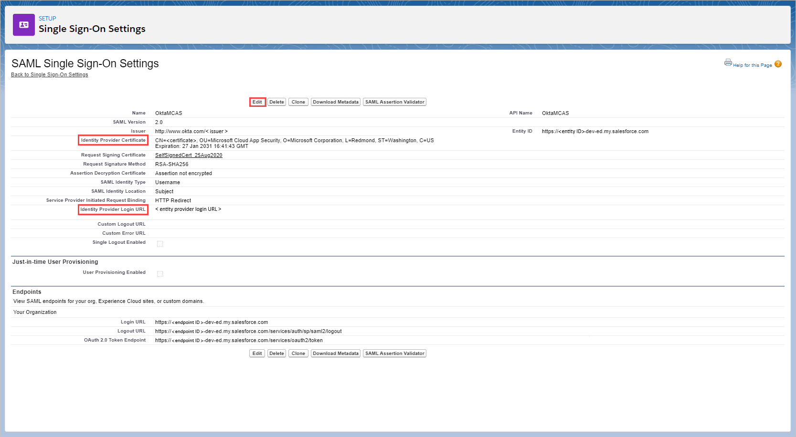Viewport: 796px width, 437px height.
Task: Enable the User Provisioning Enabled checkbox
Action: pyautogui.click(x=160, y=273)
